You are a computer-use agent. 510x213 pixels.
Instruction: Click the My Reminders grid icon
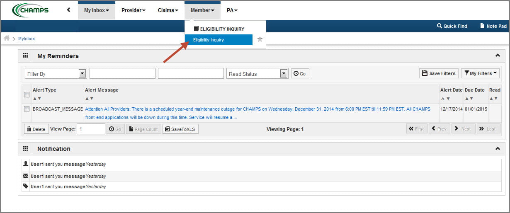25,56
